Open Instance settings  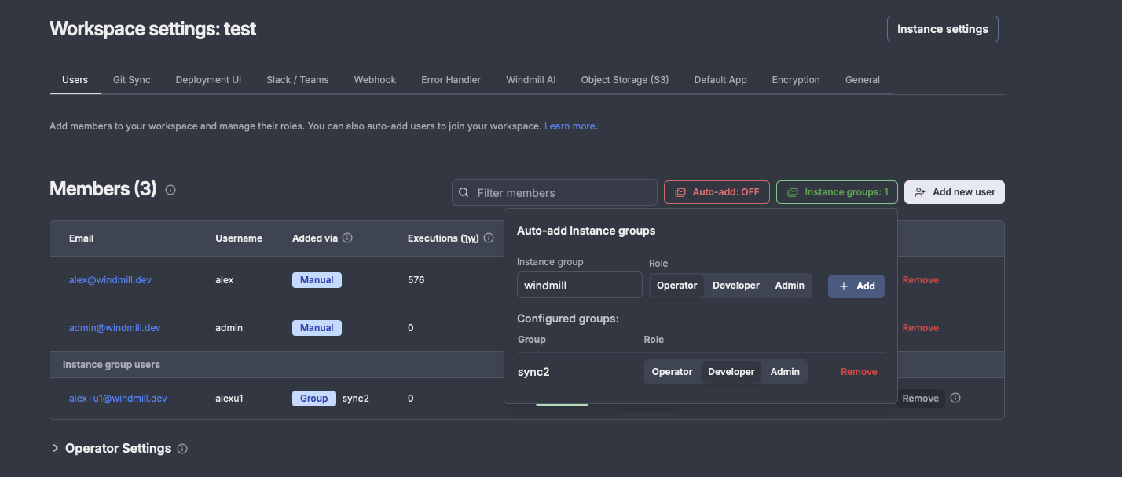(x=942, y=29)
